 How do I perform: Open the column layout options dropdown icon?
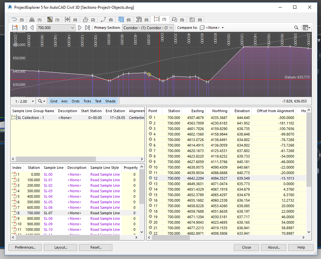306,28
